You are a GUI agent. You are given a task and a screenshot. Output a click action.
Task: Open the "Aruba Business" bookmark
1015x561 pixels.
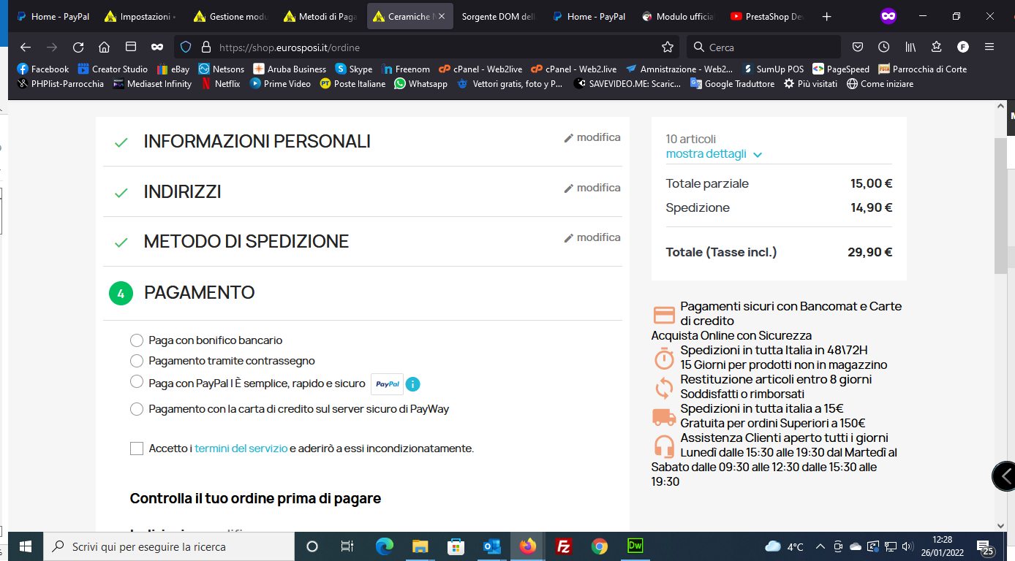pos(289,69)
